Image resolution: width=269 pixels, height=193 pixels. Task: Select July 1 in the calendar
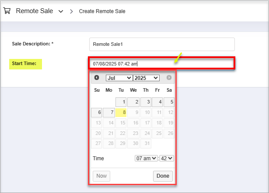(121, 102)
